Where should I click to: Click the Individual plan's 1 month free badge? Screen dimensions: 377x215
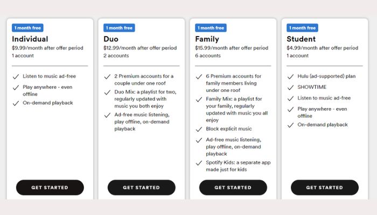point(27,28)
